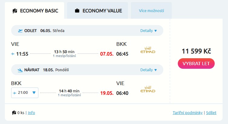Open the Tarifní podmínky link

[187, 113]
